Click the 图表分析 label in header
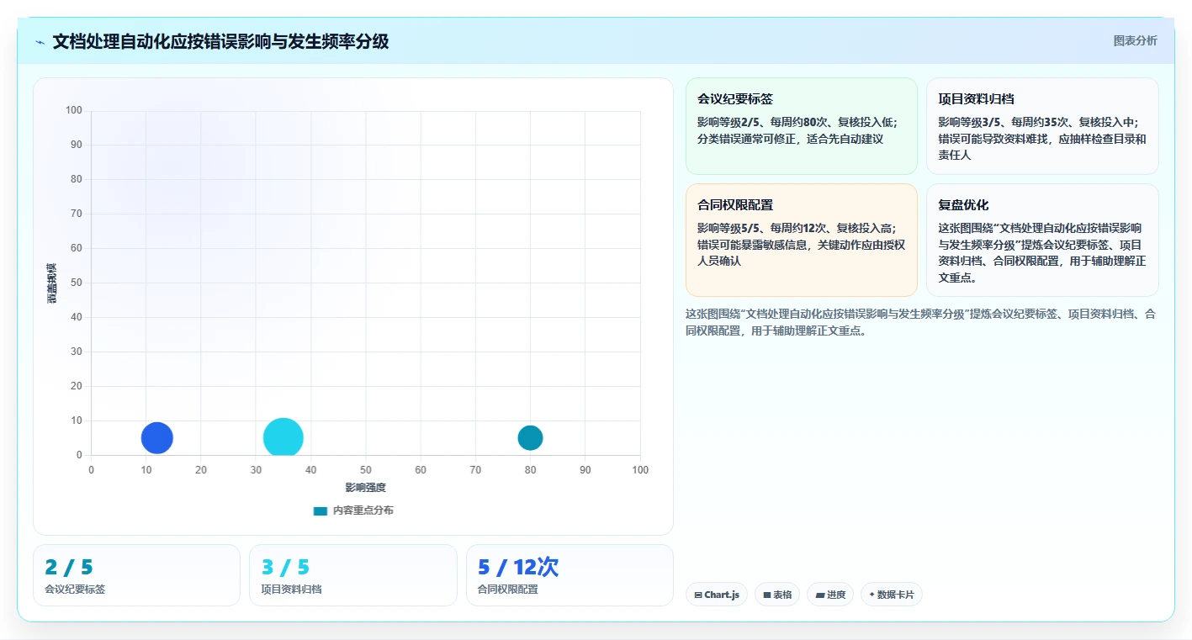1192x640 pixels. pyautogui.click(x=1135, y=40)
